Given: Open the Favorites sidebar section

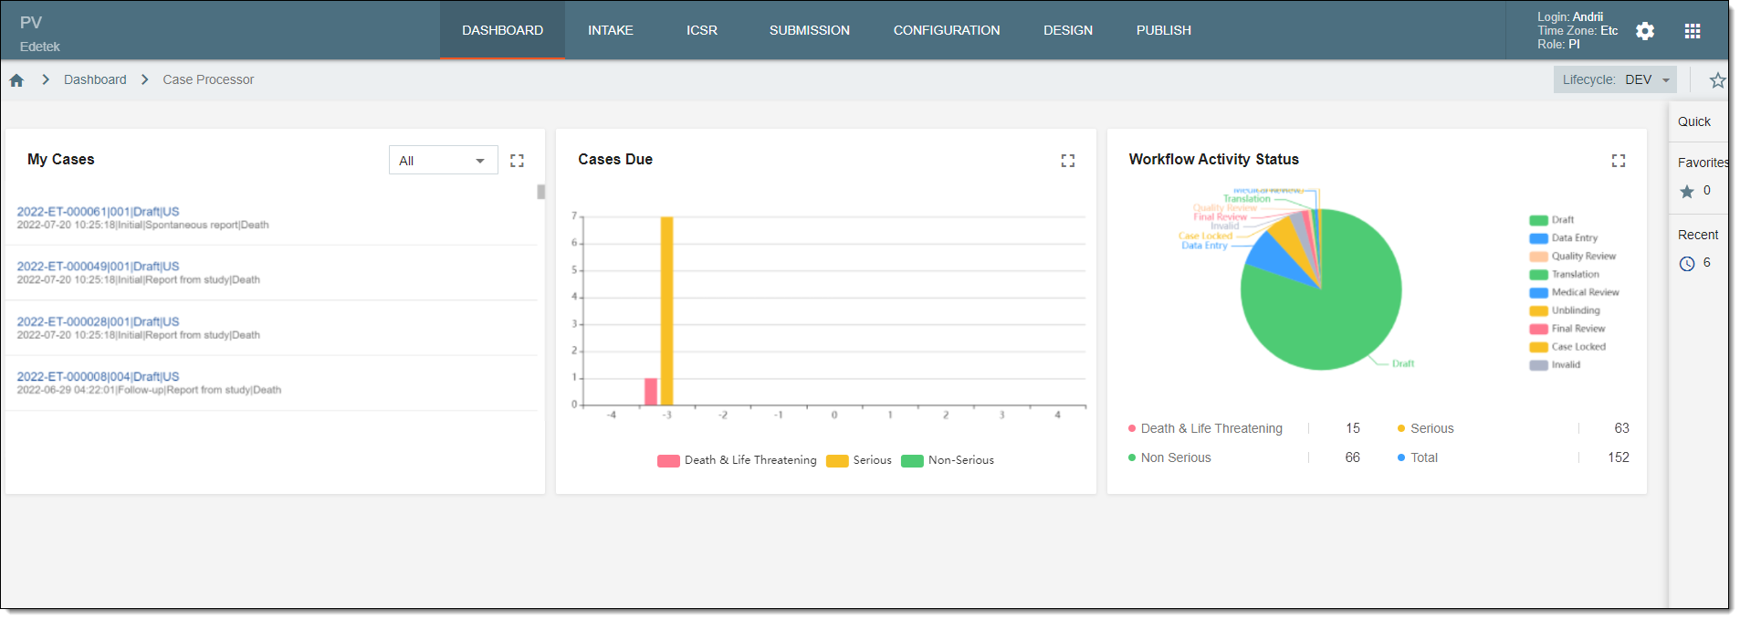Looking at the screenshot, I should click(1703, 163).
